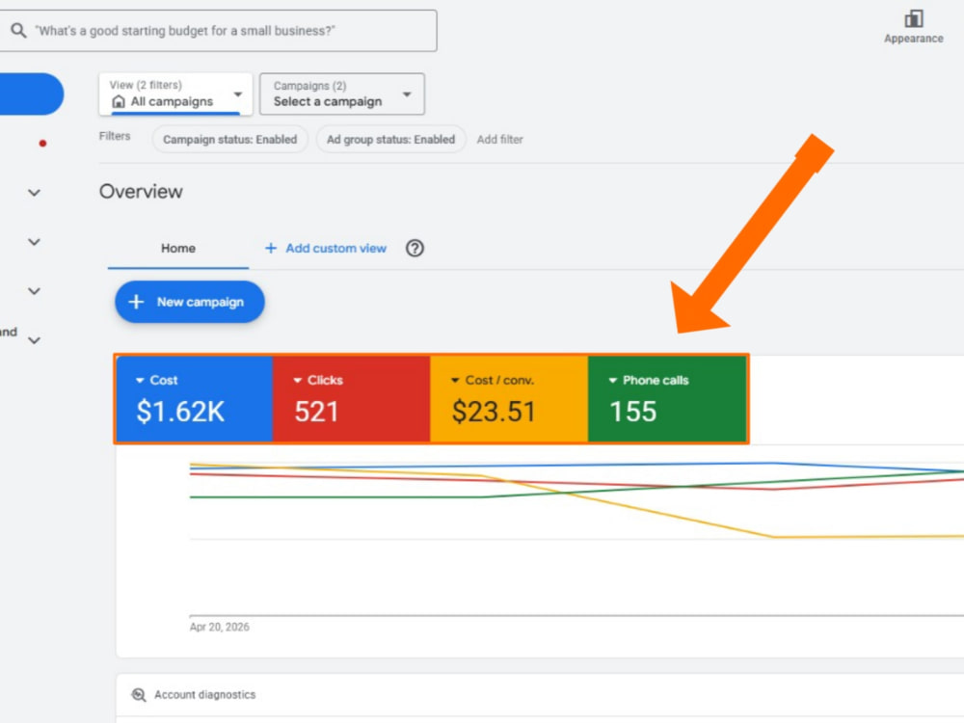Image resolution: width=964 pixels, height=723 pixels.
Task: Open the Appearance settings icon
Action: pyautogui.click(x=914, y=19)
